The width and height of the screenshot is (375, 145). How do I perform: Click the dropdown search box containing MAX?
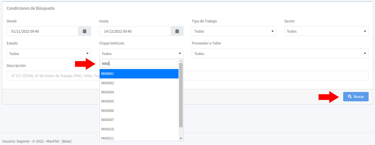pos(139,64)
